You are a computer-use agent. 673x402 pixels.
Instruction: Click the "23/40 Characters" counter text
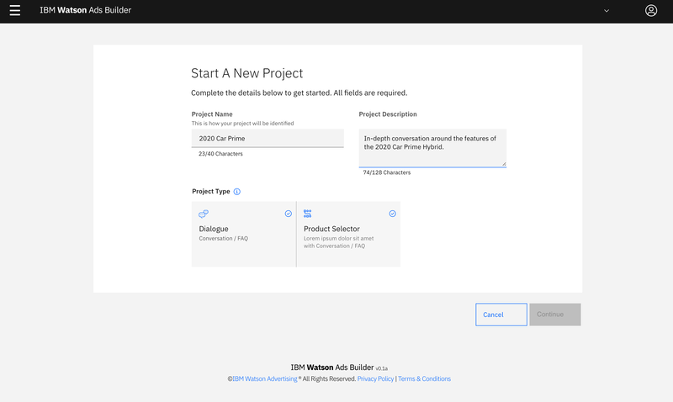[x=220, y=154]
